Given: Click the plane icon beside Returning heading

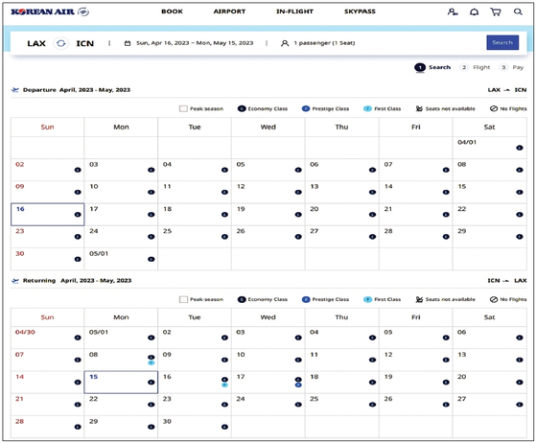Looking at the screenshot, I should click(x=15, y=281).
